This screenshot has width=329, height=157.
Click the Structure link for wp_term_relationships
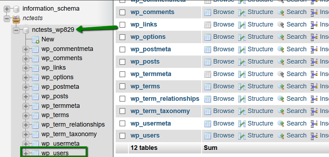[x=260, y=99]
